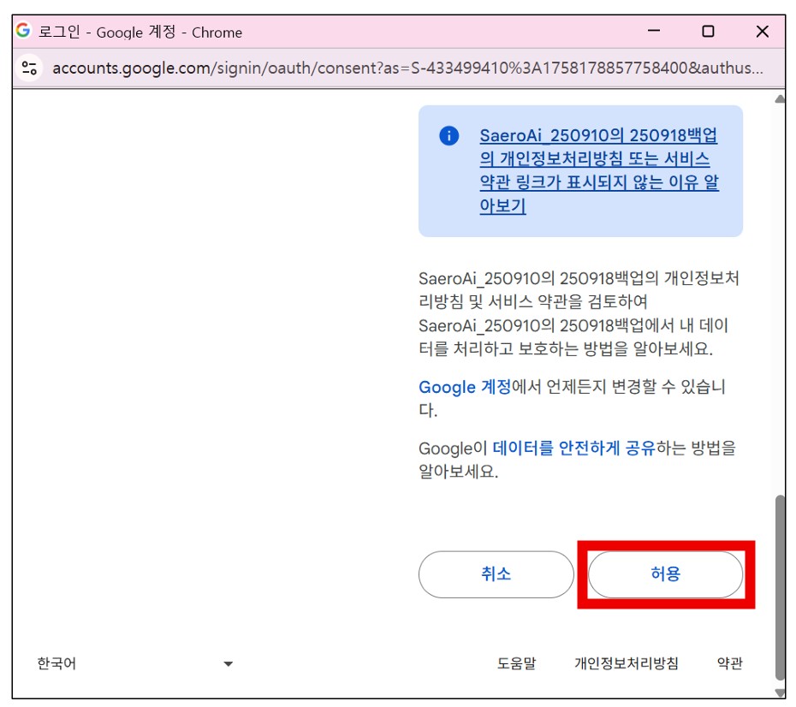Click the vertical scrollbar thumb

(781, 587)
